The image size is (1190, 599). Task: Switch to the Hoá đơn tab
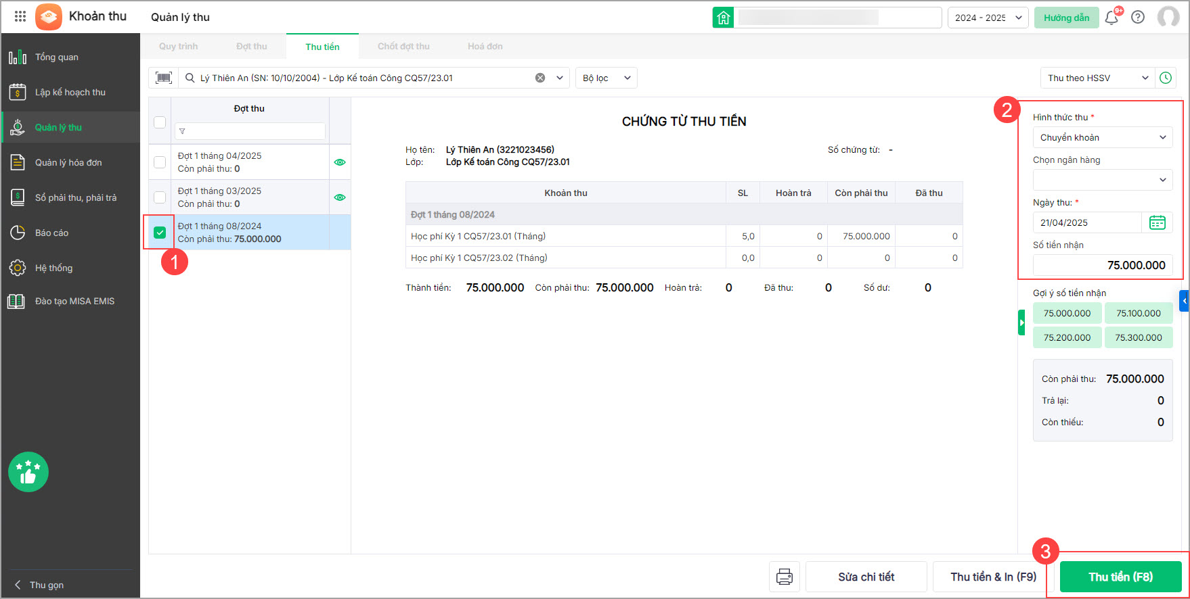coord(485,46)
